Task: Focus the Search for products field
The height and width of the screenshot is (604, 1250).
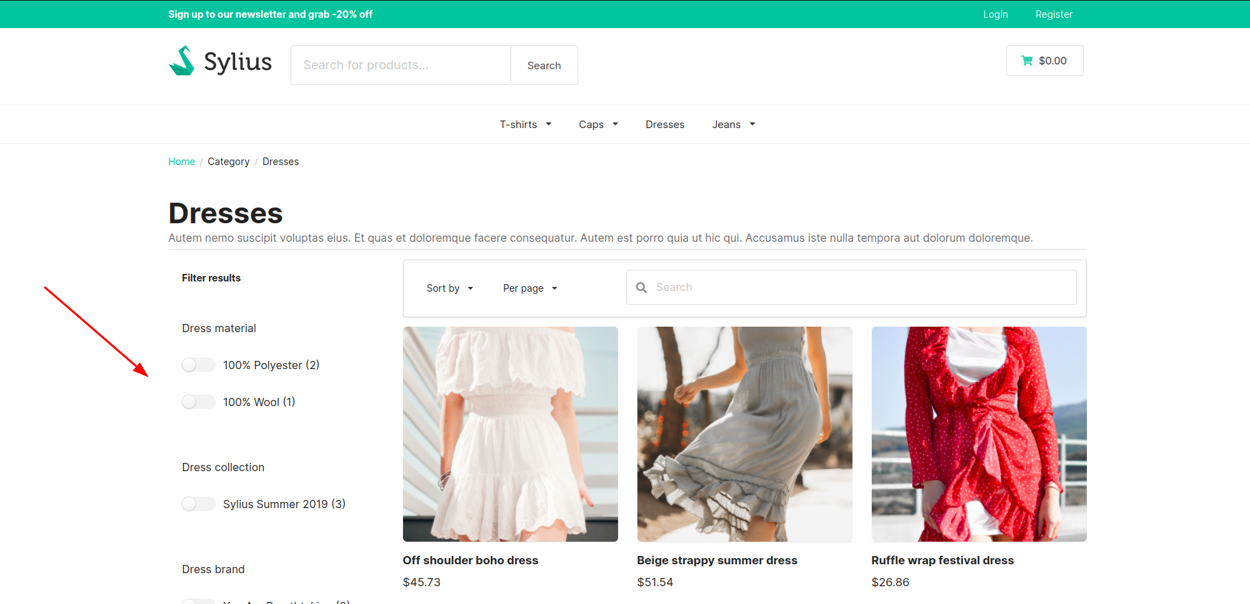Action: 401,65
